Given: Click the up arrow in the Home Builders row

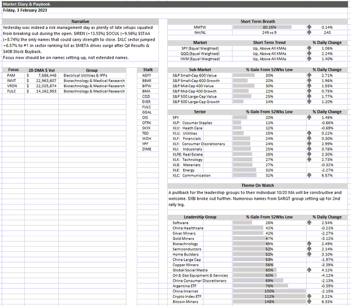Looking at the screenshot, I should coord(309,254).
